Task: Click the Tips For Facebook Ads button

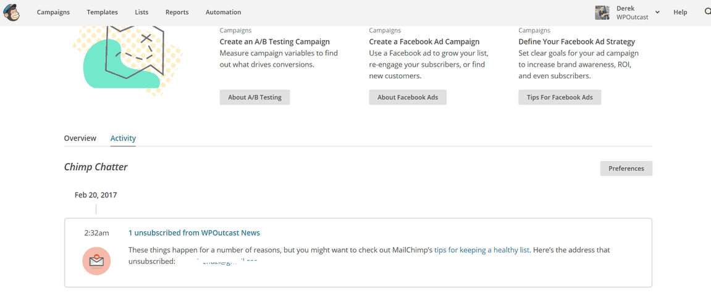Action: point(560,97)
